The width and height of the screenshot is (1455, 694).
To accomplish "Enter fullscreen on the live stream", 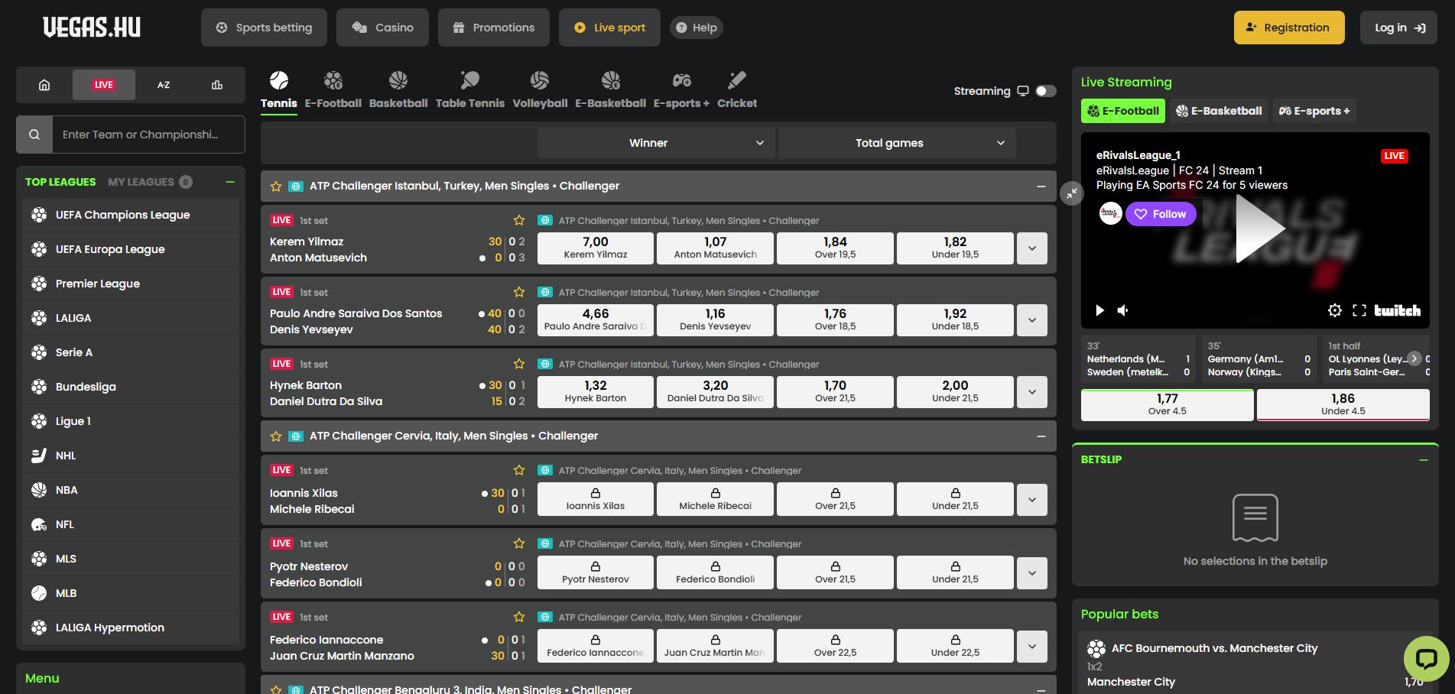I will pos(1359,310).
